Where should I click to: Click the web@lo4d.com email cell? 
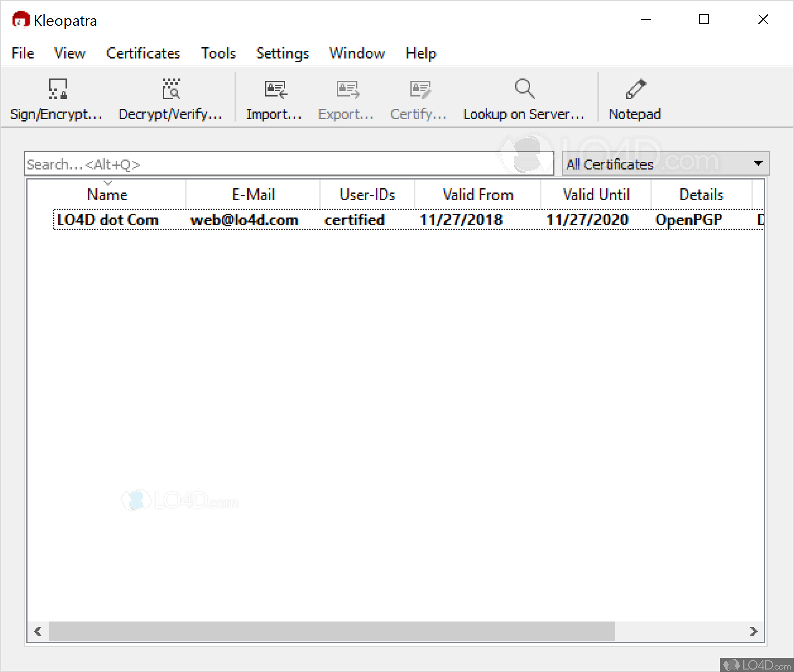244,220
